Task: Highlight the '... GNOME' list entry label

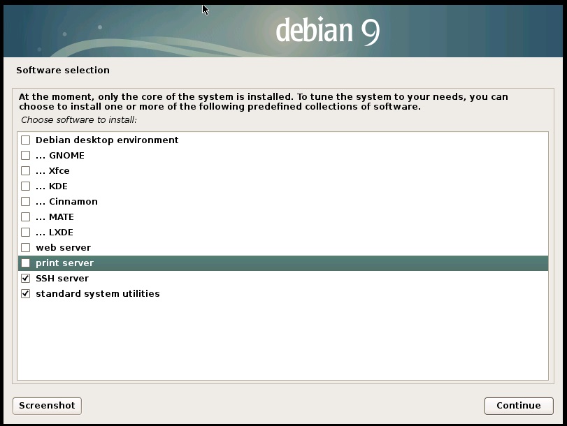Action: pyautogui.click(x=60, y=156)
